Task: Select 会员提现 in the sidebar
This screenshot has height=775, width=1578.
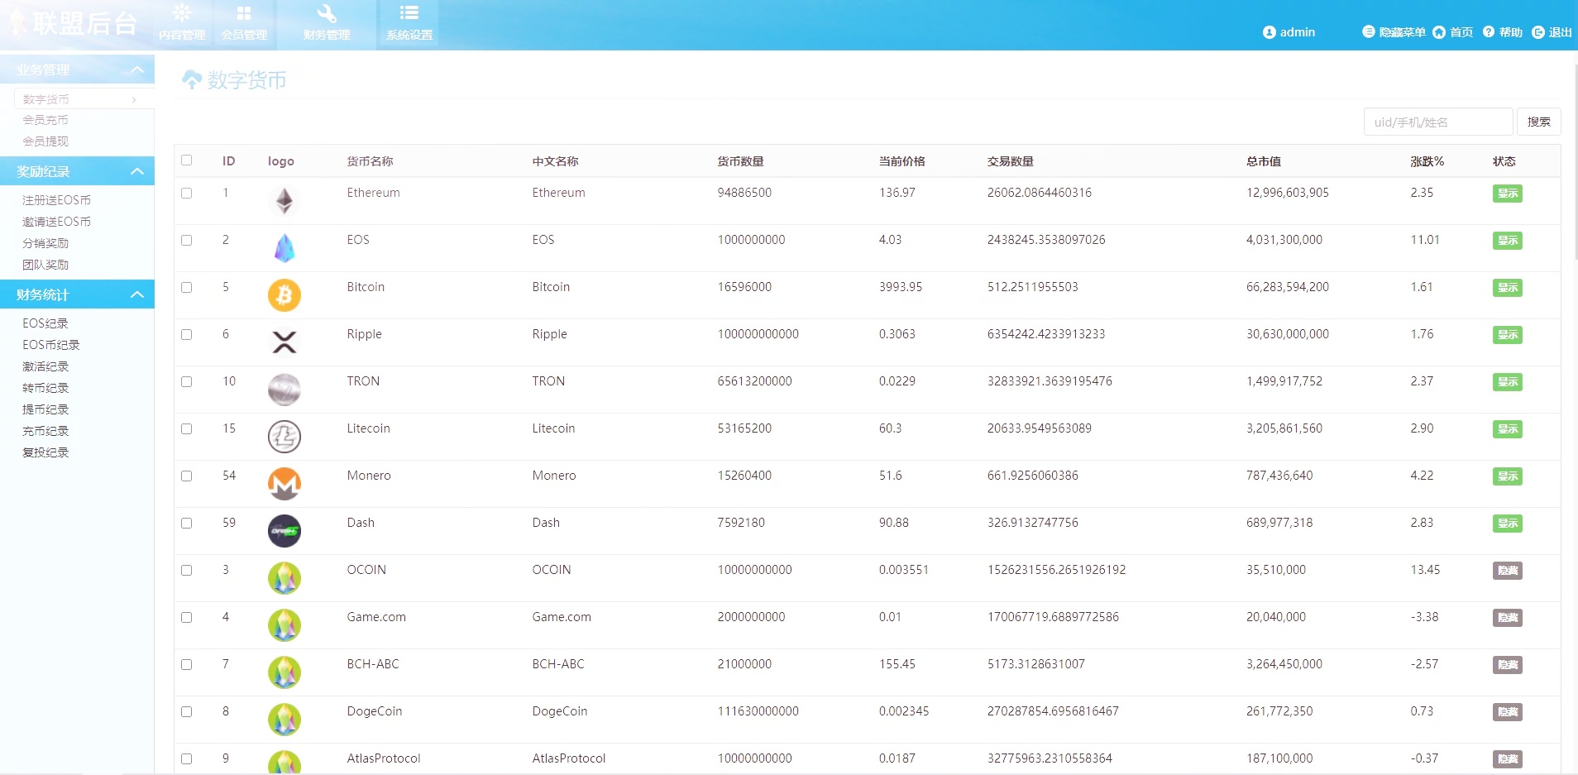Action: coord(45,141)
